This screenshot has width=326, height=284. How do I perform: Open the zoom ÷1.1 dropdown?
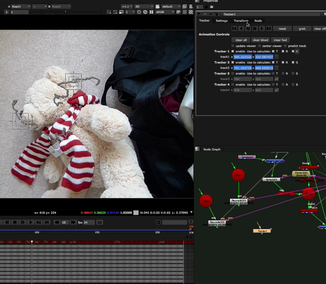click(127, 7)
